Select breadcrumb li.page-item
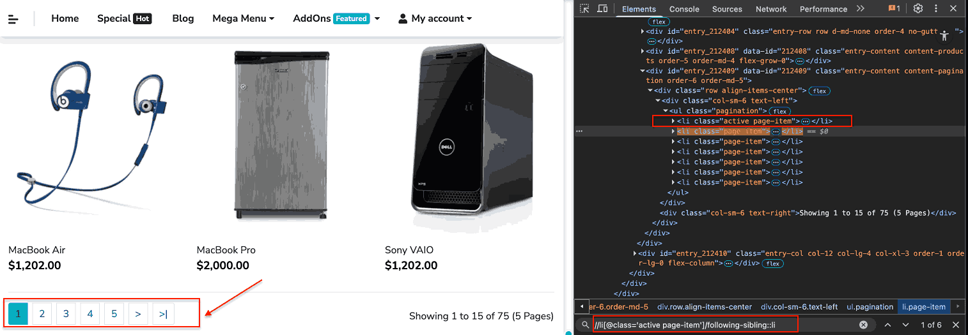968x335 pixels. point(924,307)
